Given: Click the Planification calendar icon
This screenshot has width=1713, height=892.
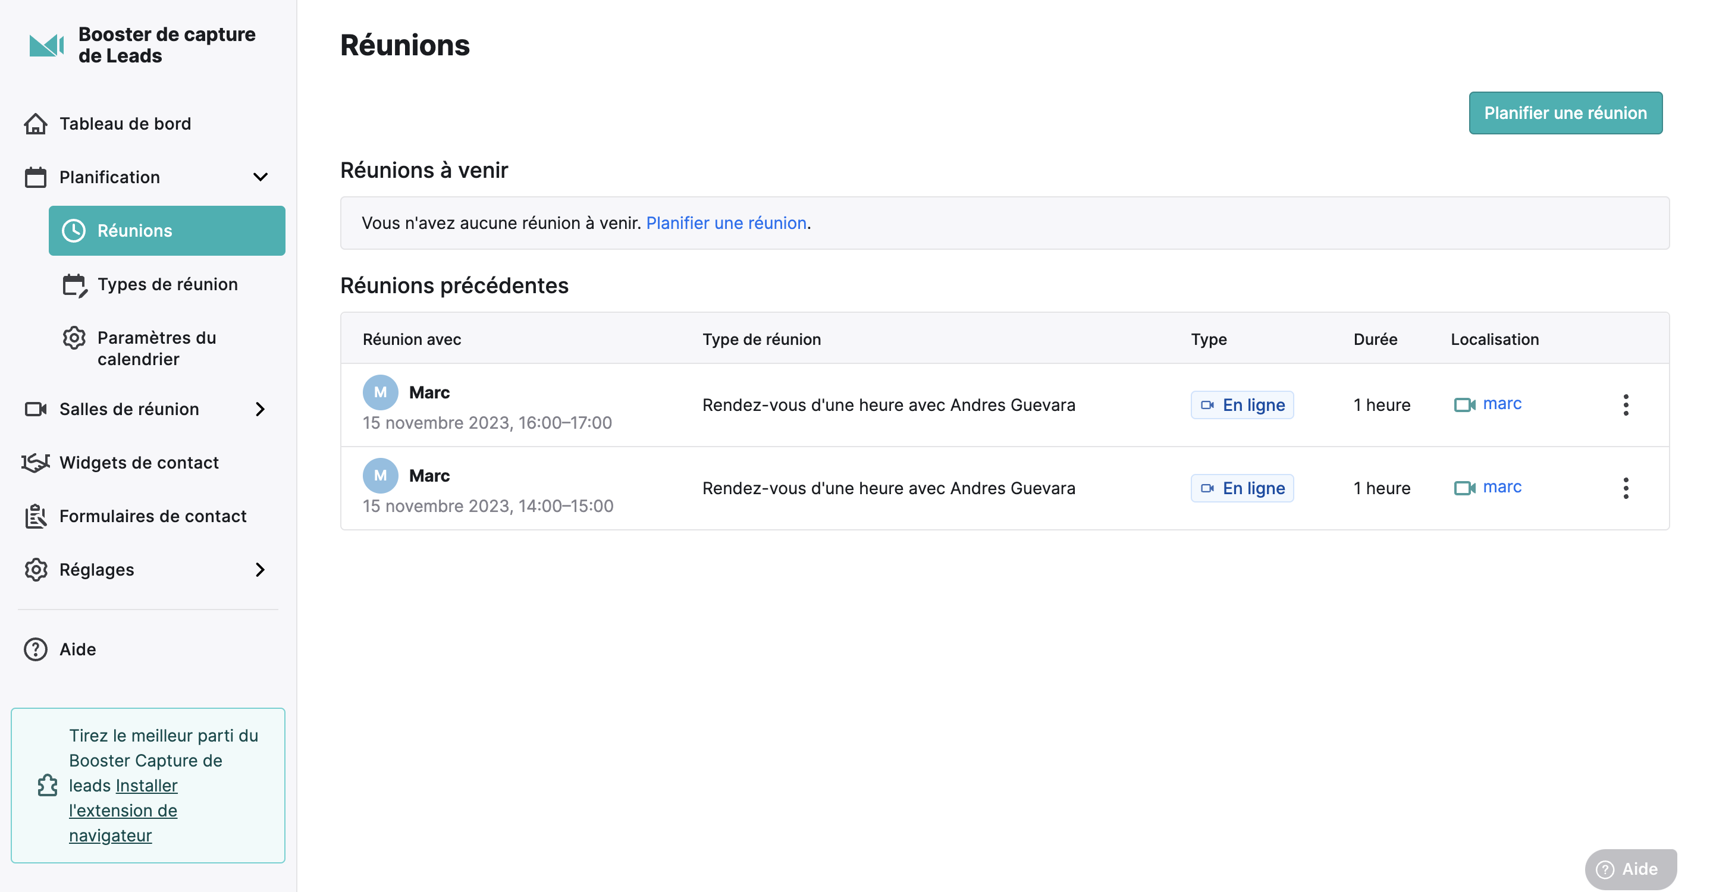Looking at the screenshot, I should [x=35, y=177].
